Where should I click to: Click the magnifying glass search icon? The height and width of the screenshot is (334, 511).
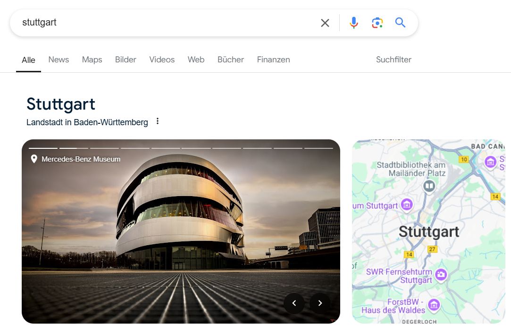tap(400, 22)
